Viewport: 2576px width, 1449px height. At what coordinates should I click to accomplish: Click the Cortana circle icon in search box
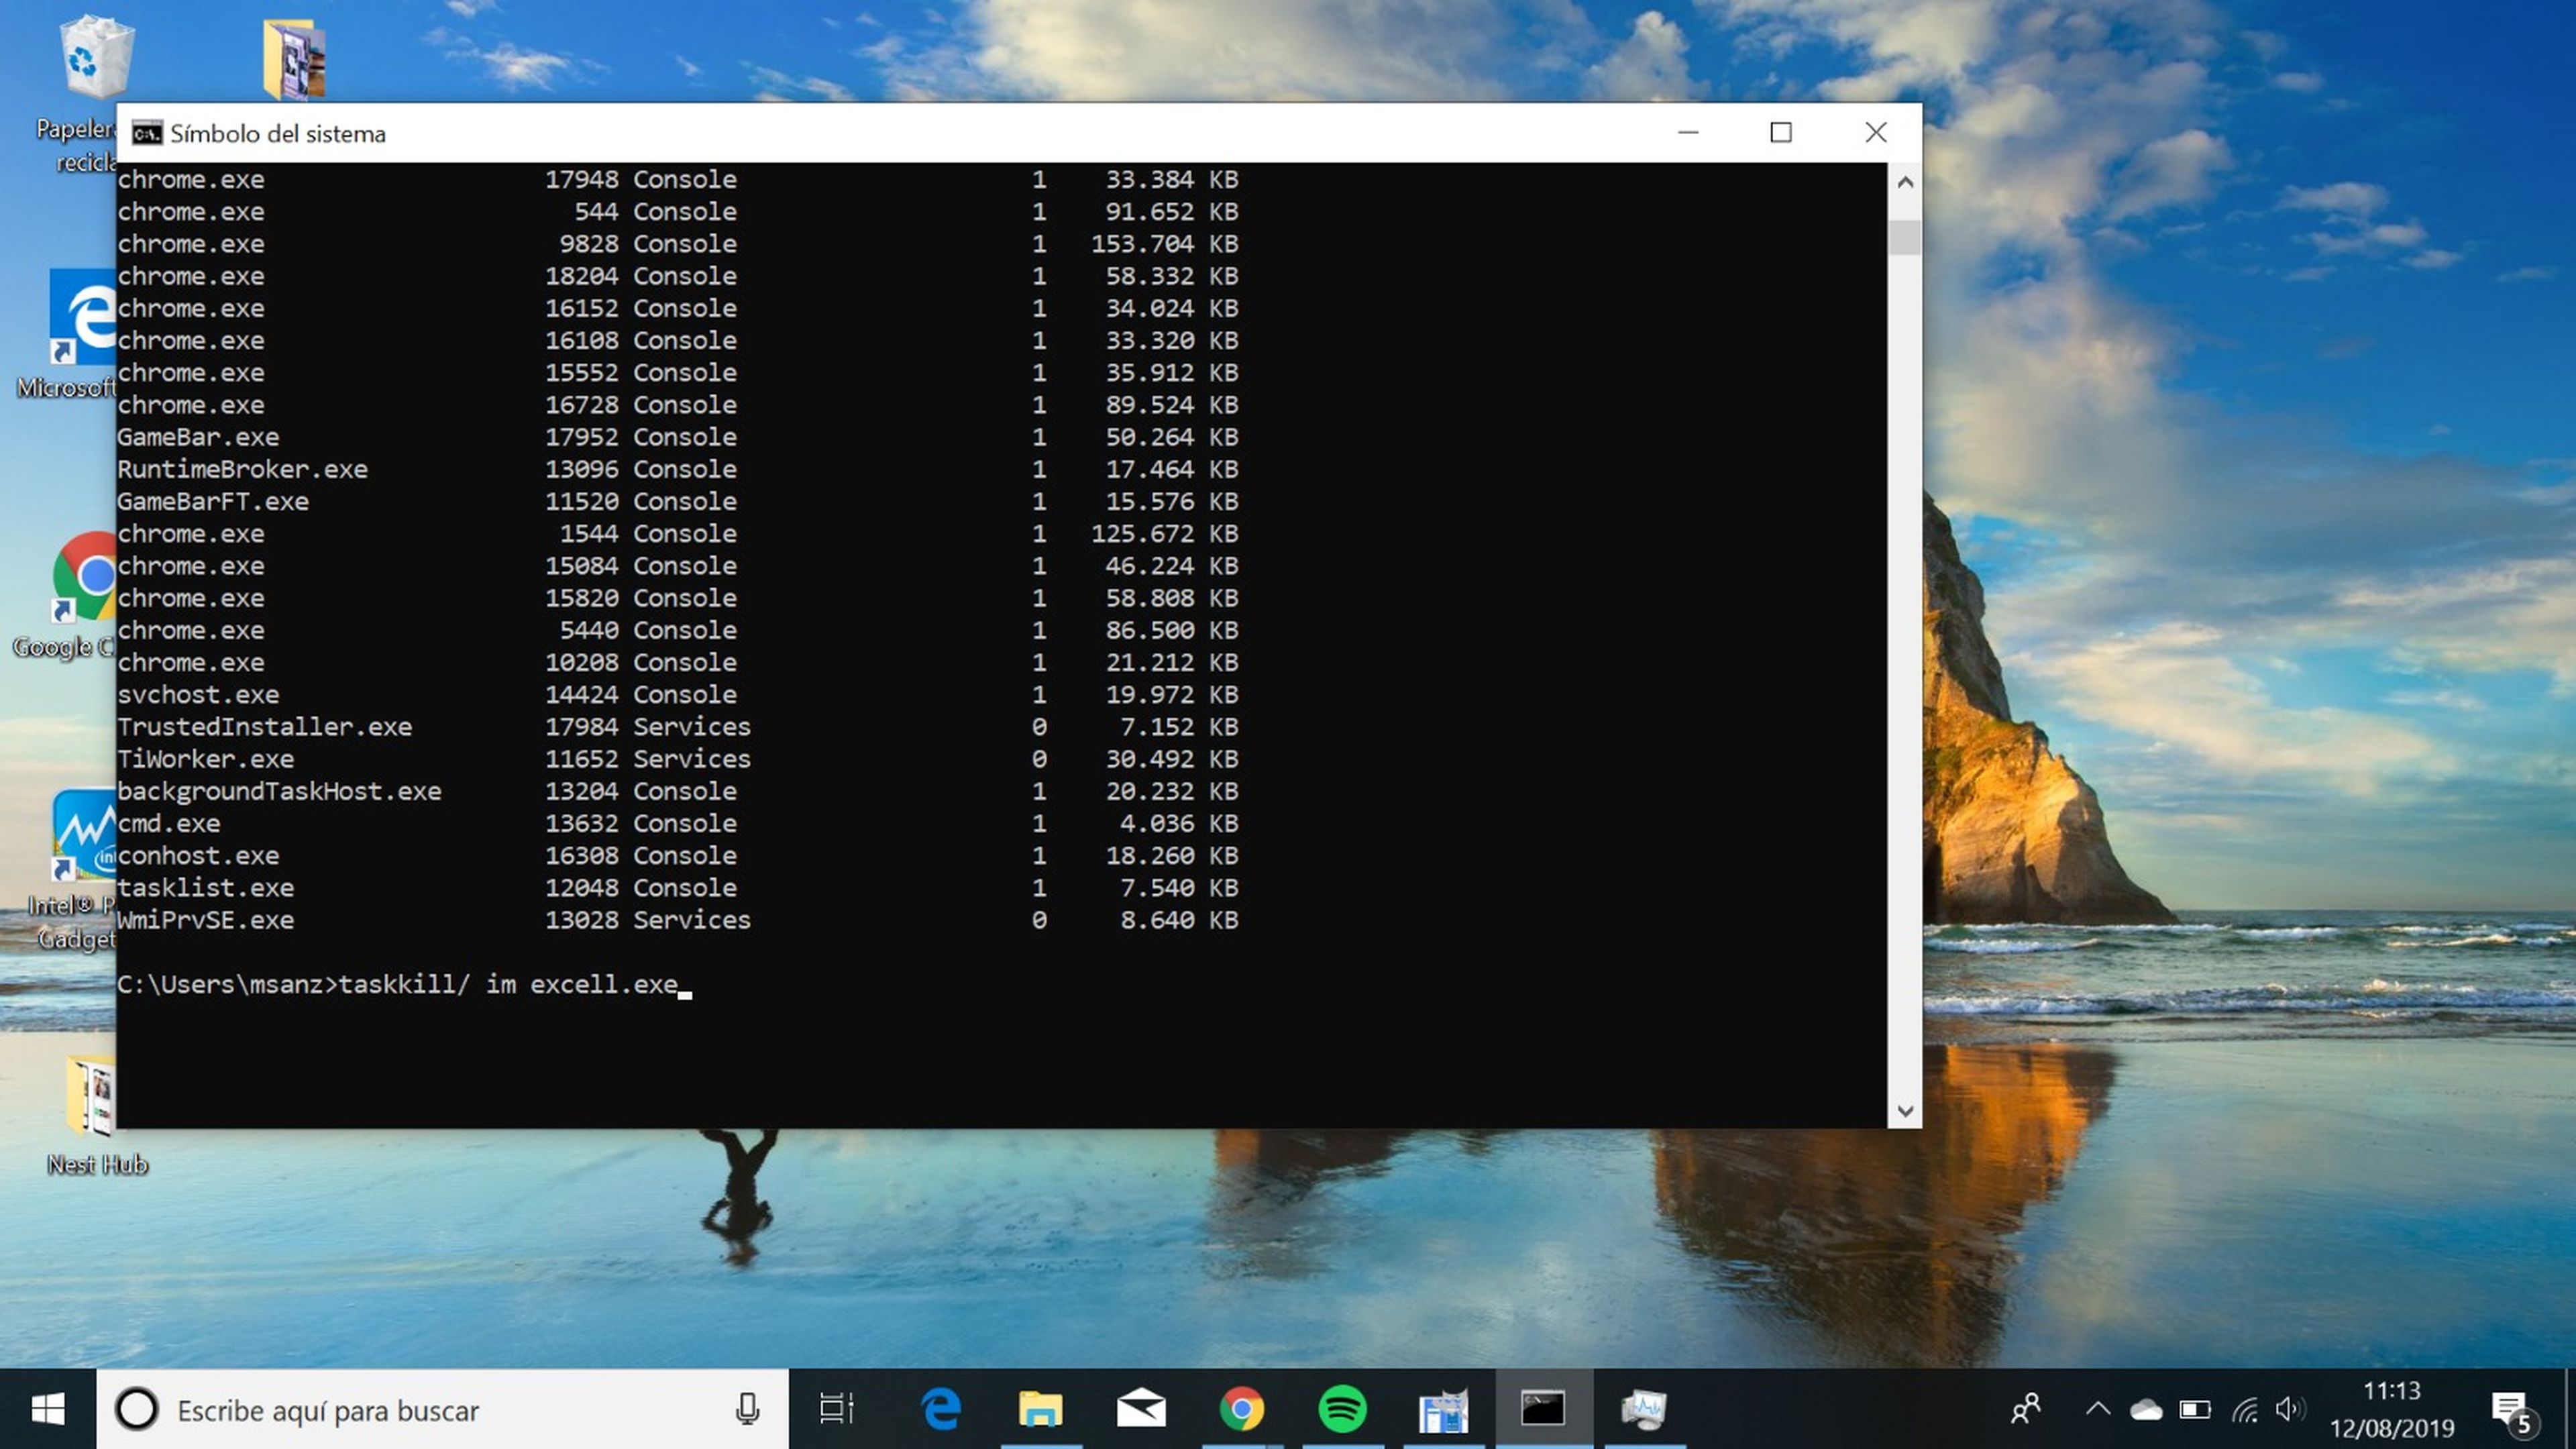(x=137, y=1409)
